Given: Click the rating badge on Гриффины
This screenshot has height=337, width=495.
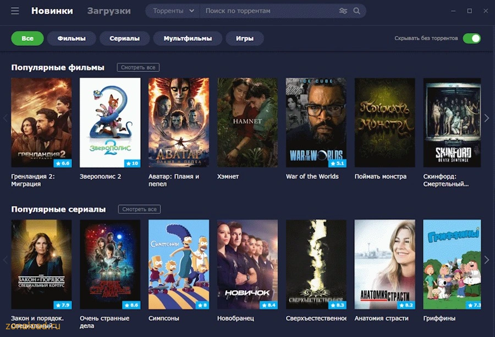Looking at the screenshot, I should coord(474,305).
